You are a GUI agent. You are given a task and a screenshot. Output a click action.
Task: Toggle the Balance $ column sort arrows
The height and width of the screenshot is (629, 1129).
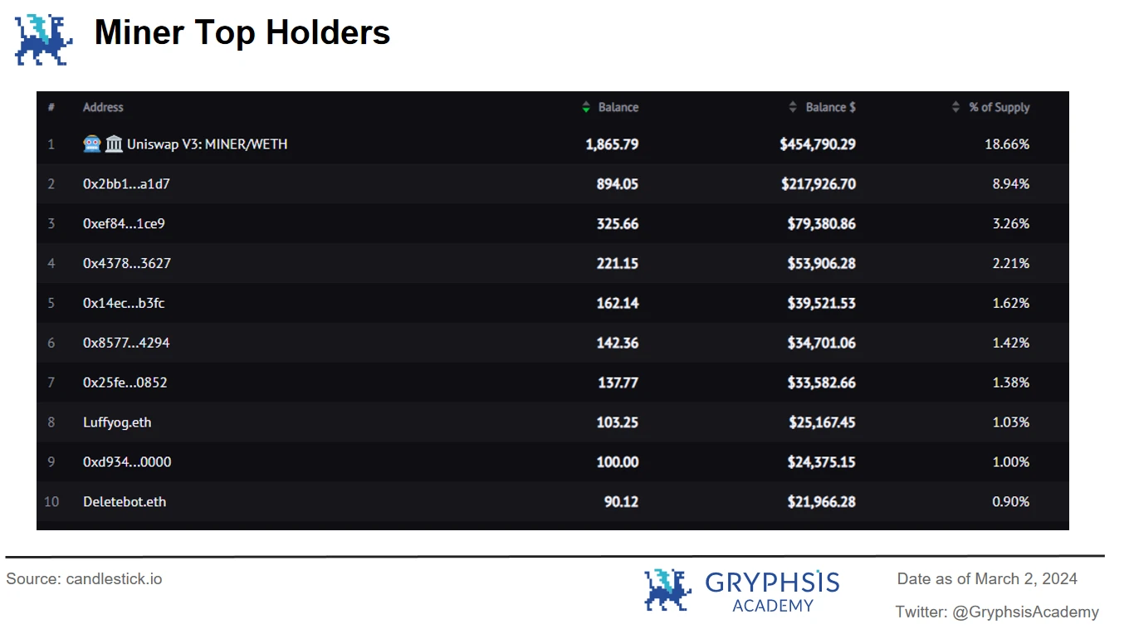[793, 107]
